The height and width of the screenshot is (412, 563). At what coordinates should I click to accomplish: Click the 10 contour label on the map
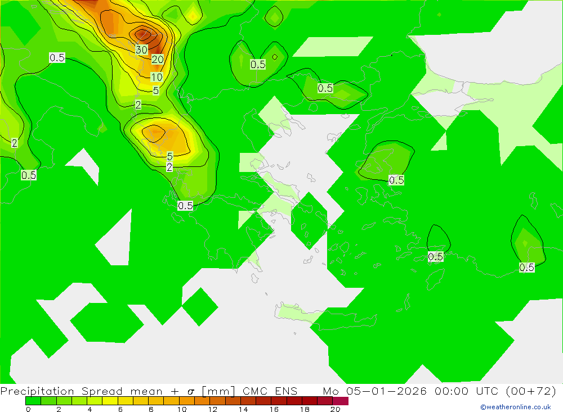click(157, 77)
